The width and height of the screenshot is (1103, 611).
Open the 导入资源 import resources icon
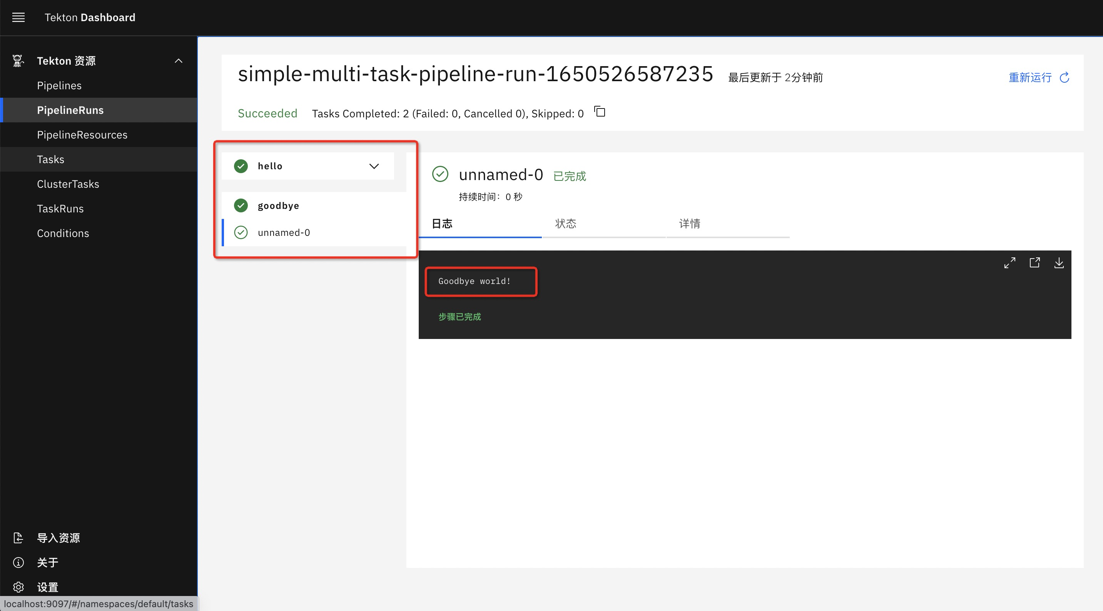pos(18,538)
